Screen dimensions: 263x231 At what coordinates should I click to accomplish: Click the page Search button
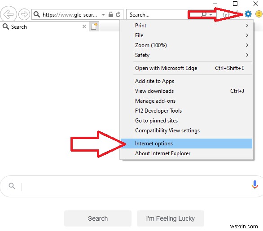[98, 218]
